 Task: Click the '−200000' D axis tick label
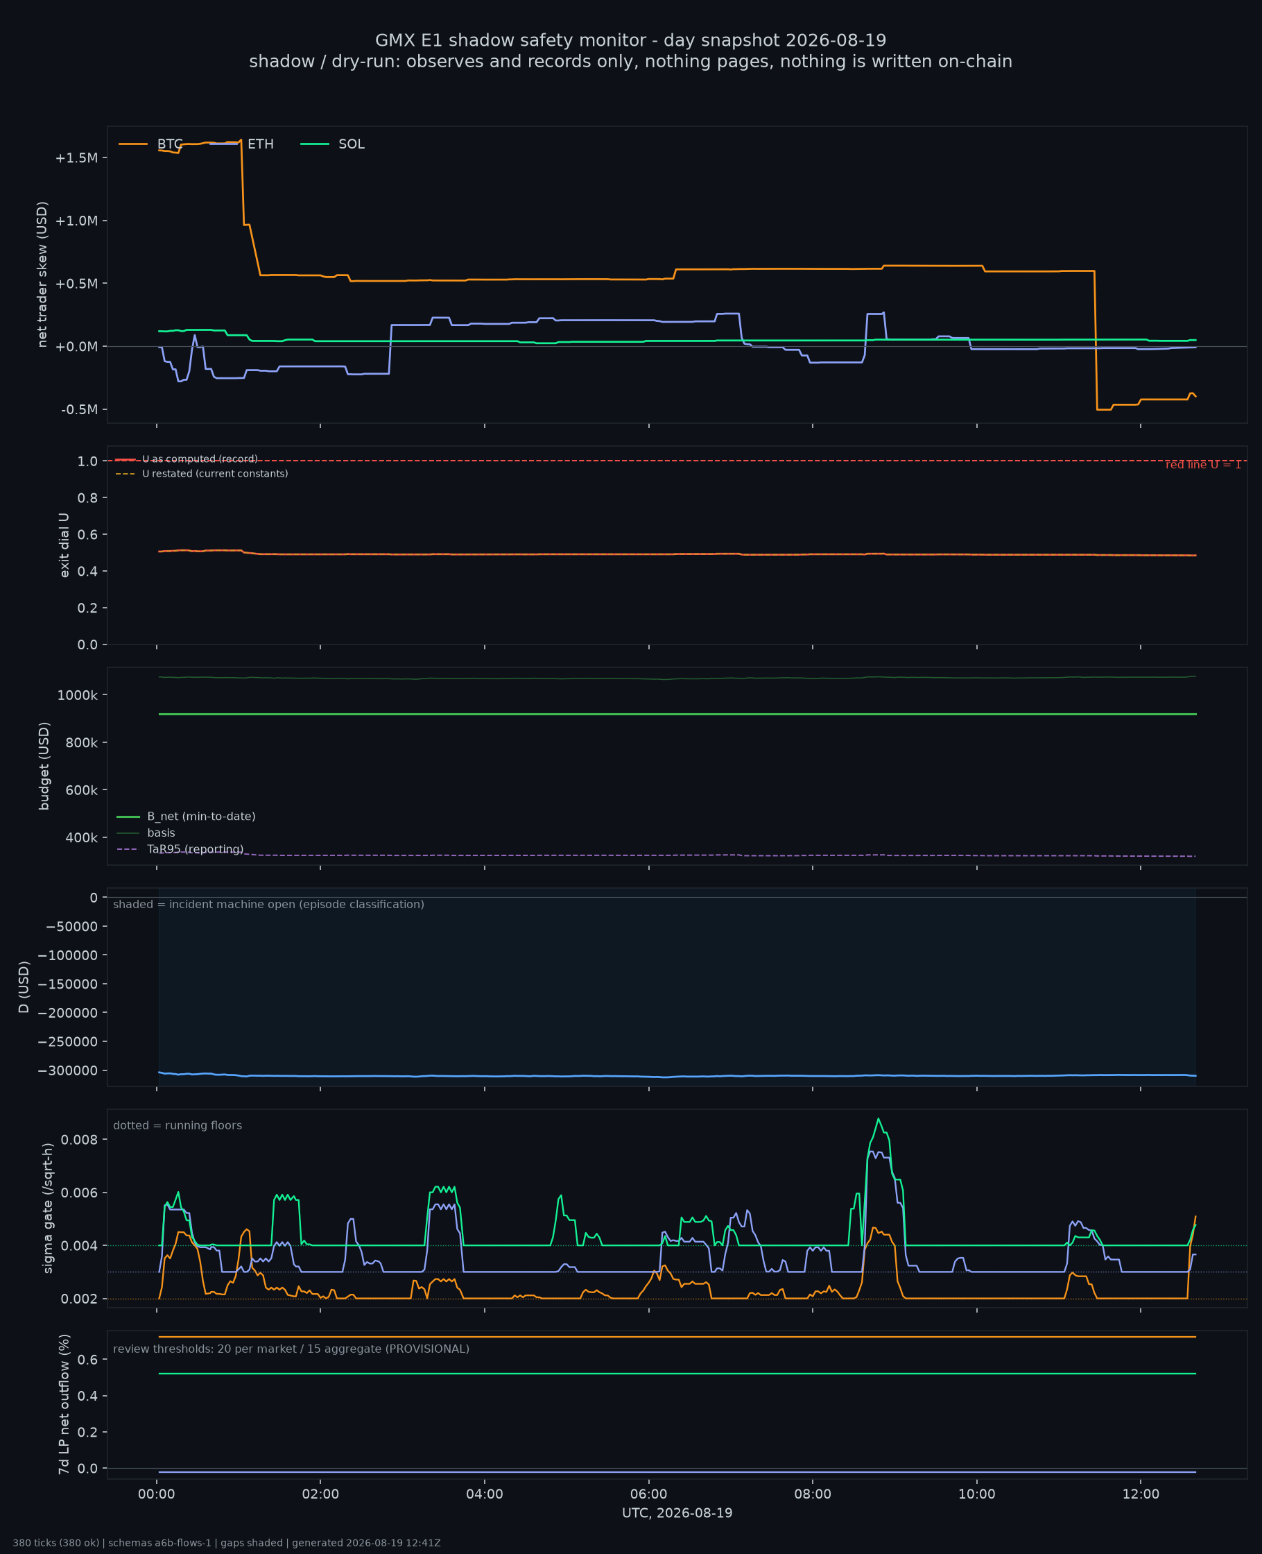point(69,1013)
